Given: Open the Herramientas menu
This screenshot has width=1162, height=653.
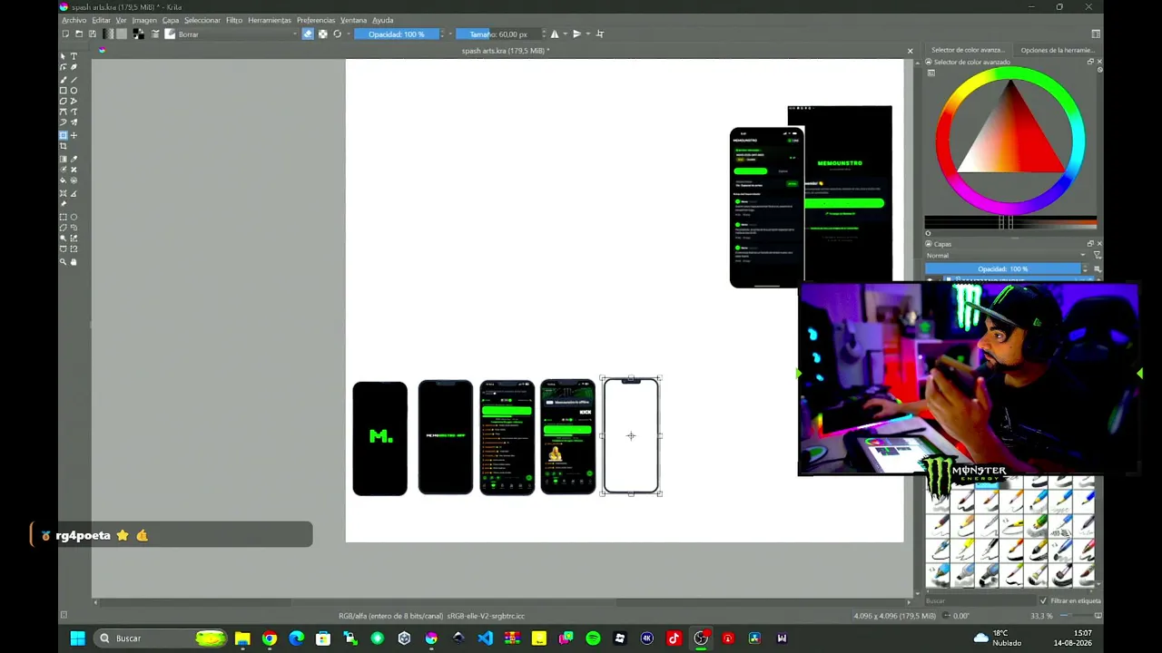Looking at the screenshot, I should [x=270, y=20].
